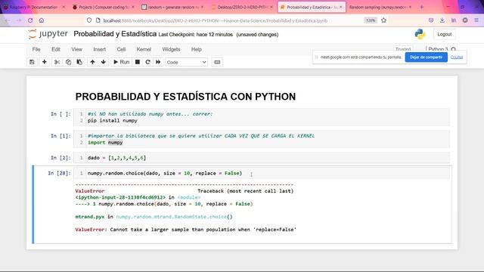Move selected cell down arrow
Image resolution: width=484 pixels, height=272 pixels.
104,62
